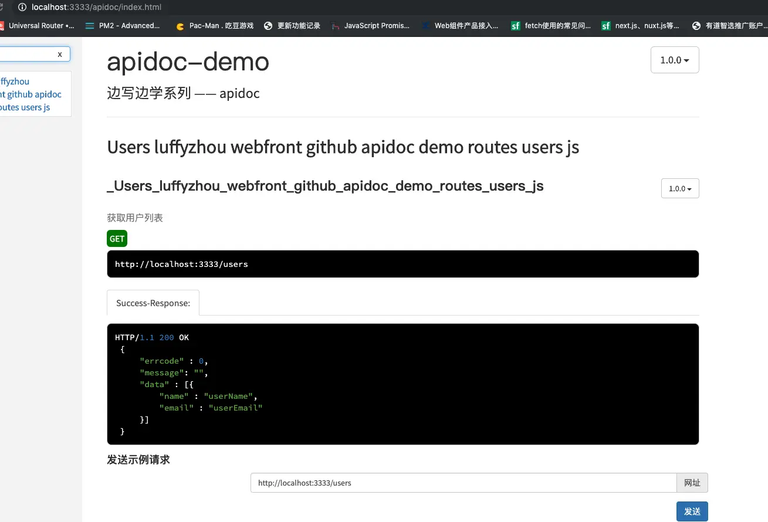Click the 获取用户列表 description text
The width and height of the screenshot is (768, 522).
tap(135, 218)
